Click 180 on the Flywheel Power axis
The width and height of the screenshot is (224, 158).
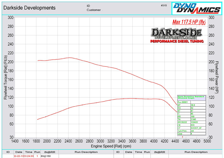coord(211,71)
